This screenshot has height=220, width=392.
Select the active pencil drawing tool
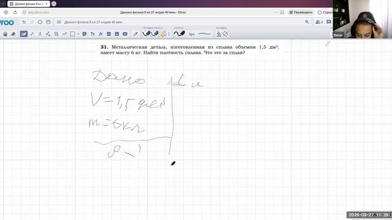click(x=24, y=34)
